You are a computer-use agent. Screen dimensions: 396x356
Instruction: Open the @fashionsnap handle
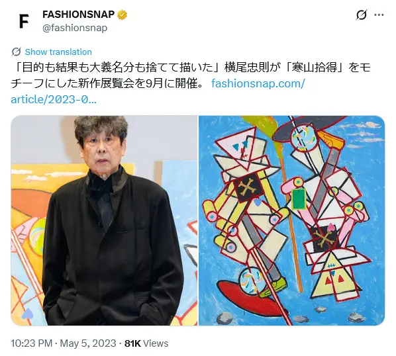[75, 28]
